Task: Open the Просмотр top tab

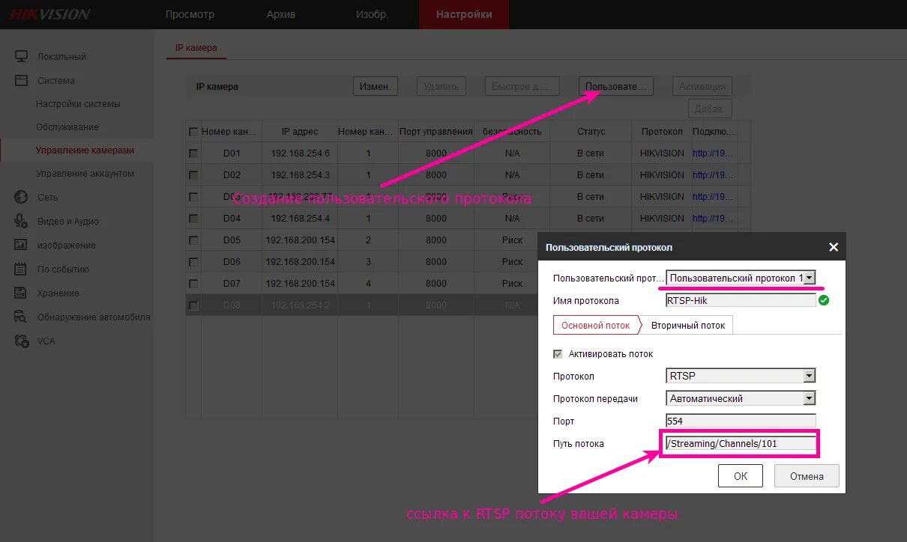Action: point(190,14)
